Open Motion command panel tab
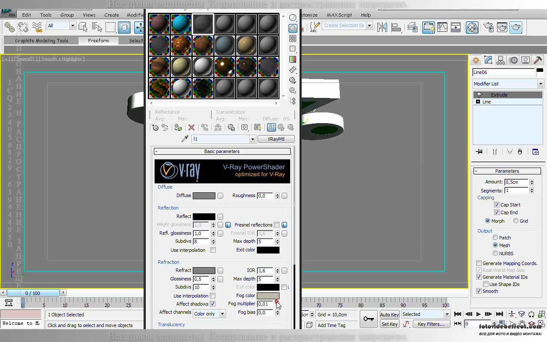547x342 pixels. click(513, 60)
